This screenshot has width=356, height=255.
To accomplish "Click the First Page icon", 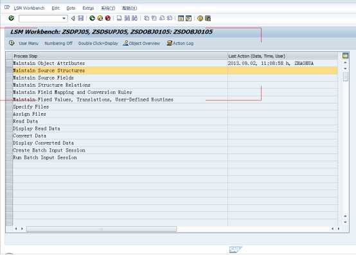I will [147, 18].
